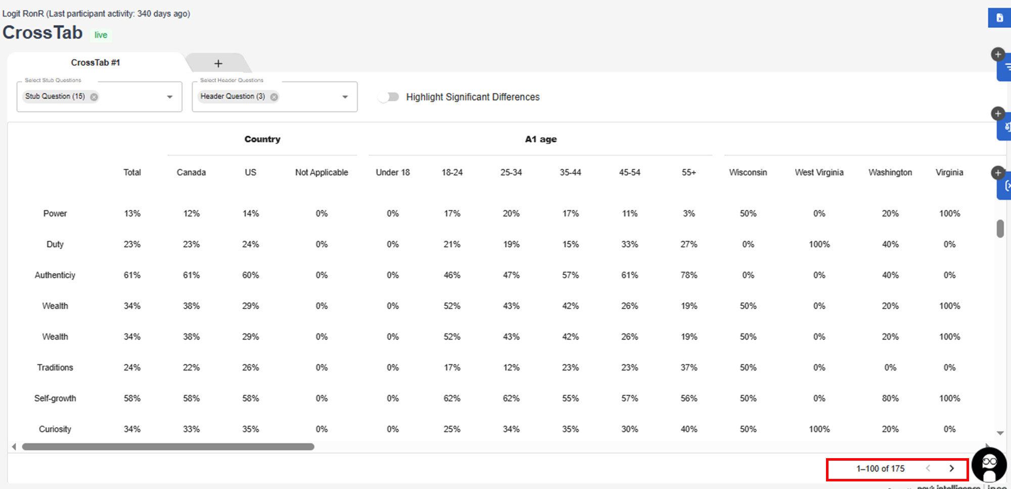Add a new CrossTab tab
The image size is (1011, 489).
click(218, 64)
